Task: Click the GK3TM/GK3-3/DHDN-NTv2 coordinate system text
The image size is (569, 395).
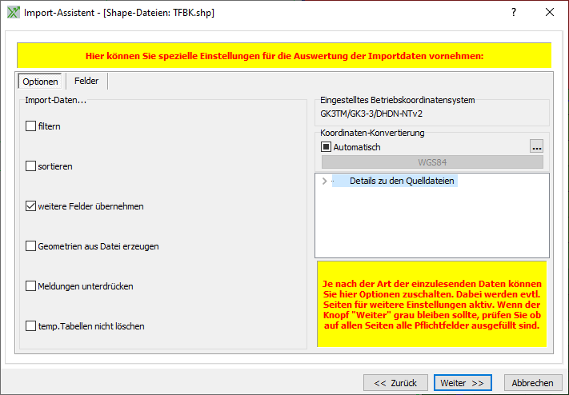Action: (x=371, y=114)
